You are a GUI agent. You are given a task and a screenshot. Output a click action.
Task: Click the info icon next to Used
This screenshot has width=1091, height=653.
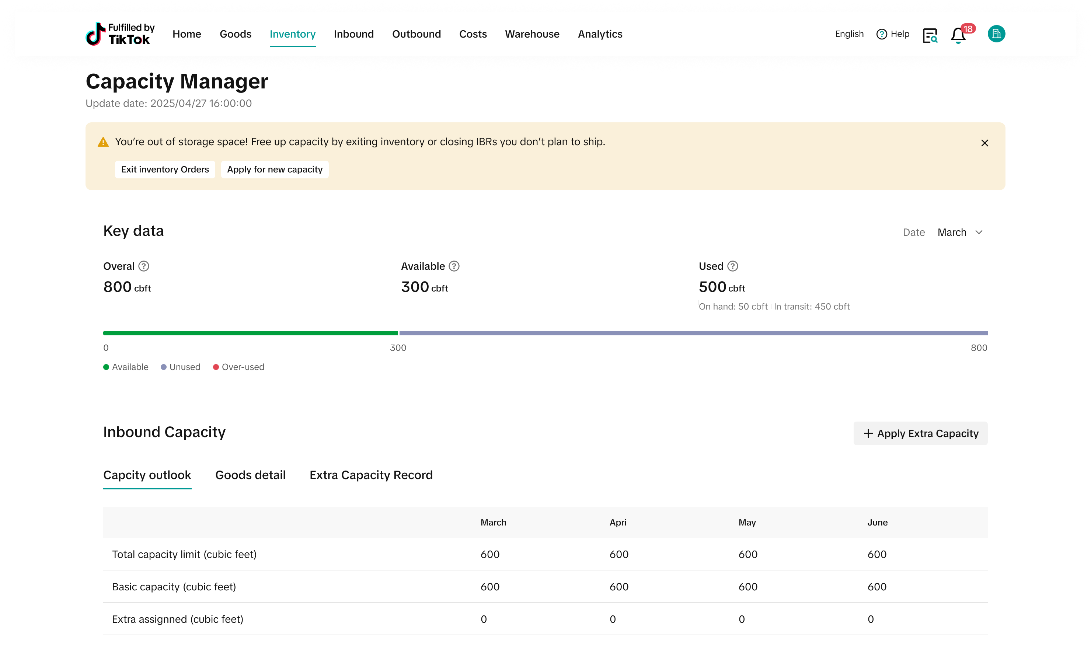tap(733, 266)
